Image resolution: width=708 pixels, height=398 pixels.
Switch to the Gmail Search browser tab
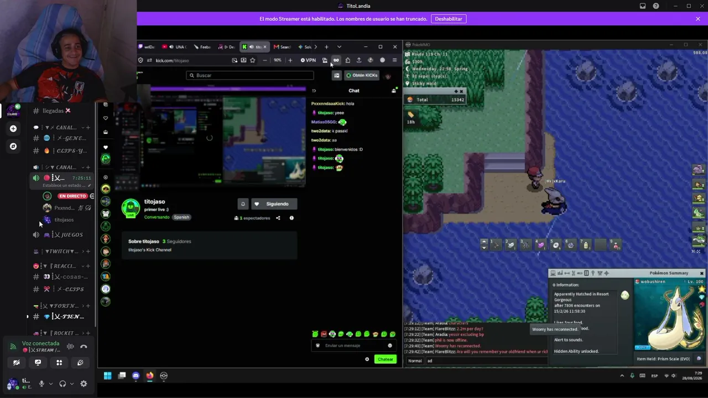click(x=282, y=47)
